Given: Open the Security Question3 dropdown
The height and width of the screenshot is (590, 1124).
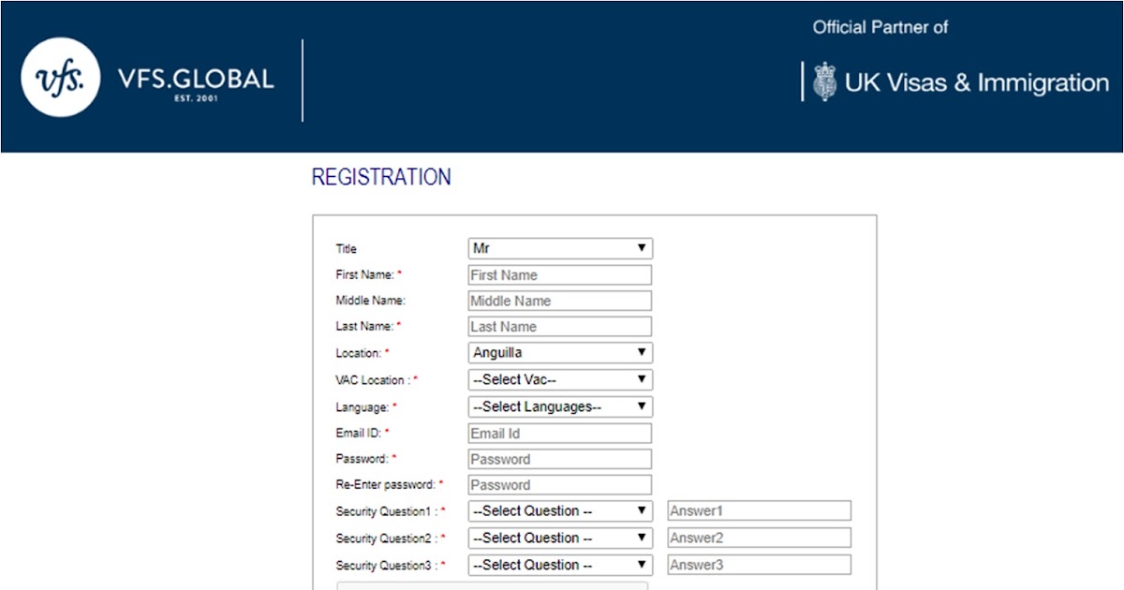Looking at the screenshot, I should pos(560,566).
